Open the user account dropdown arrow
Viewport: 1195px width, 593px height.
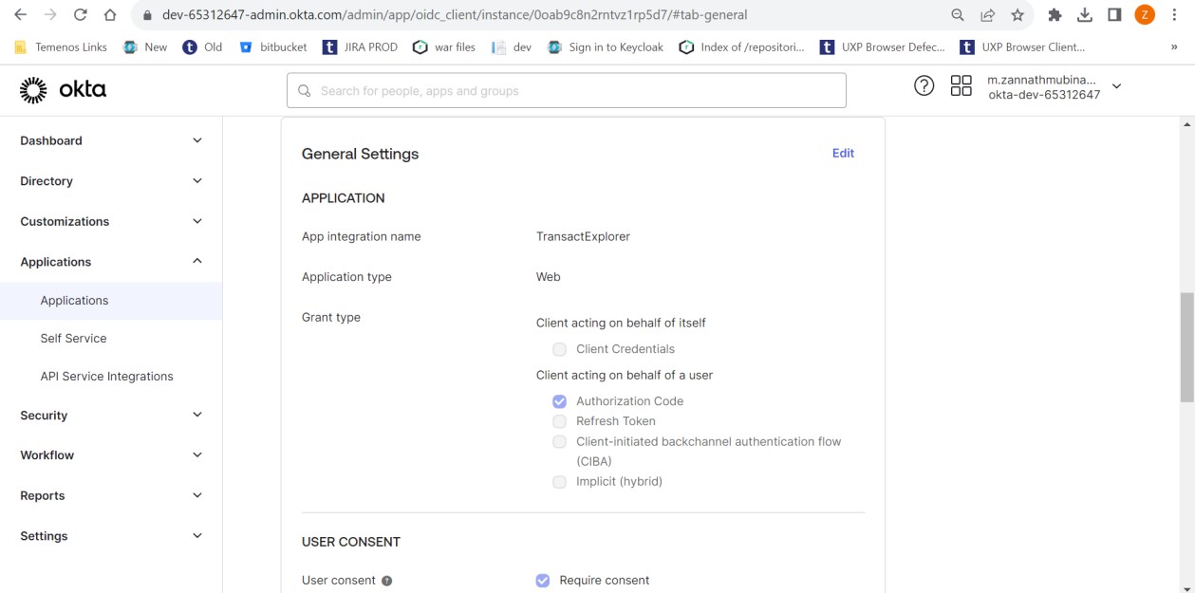click(1116, 86)
